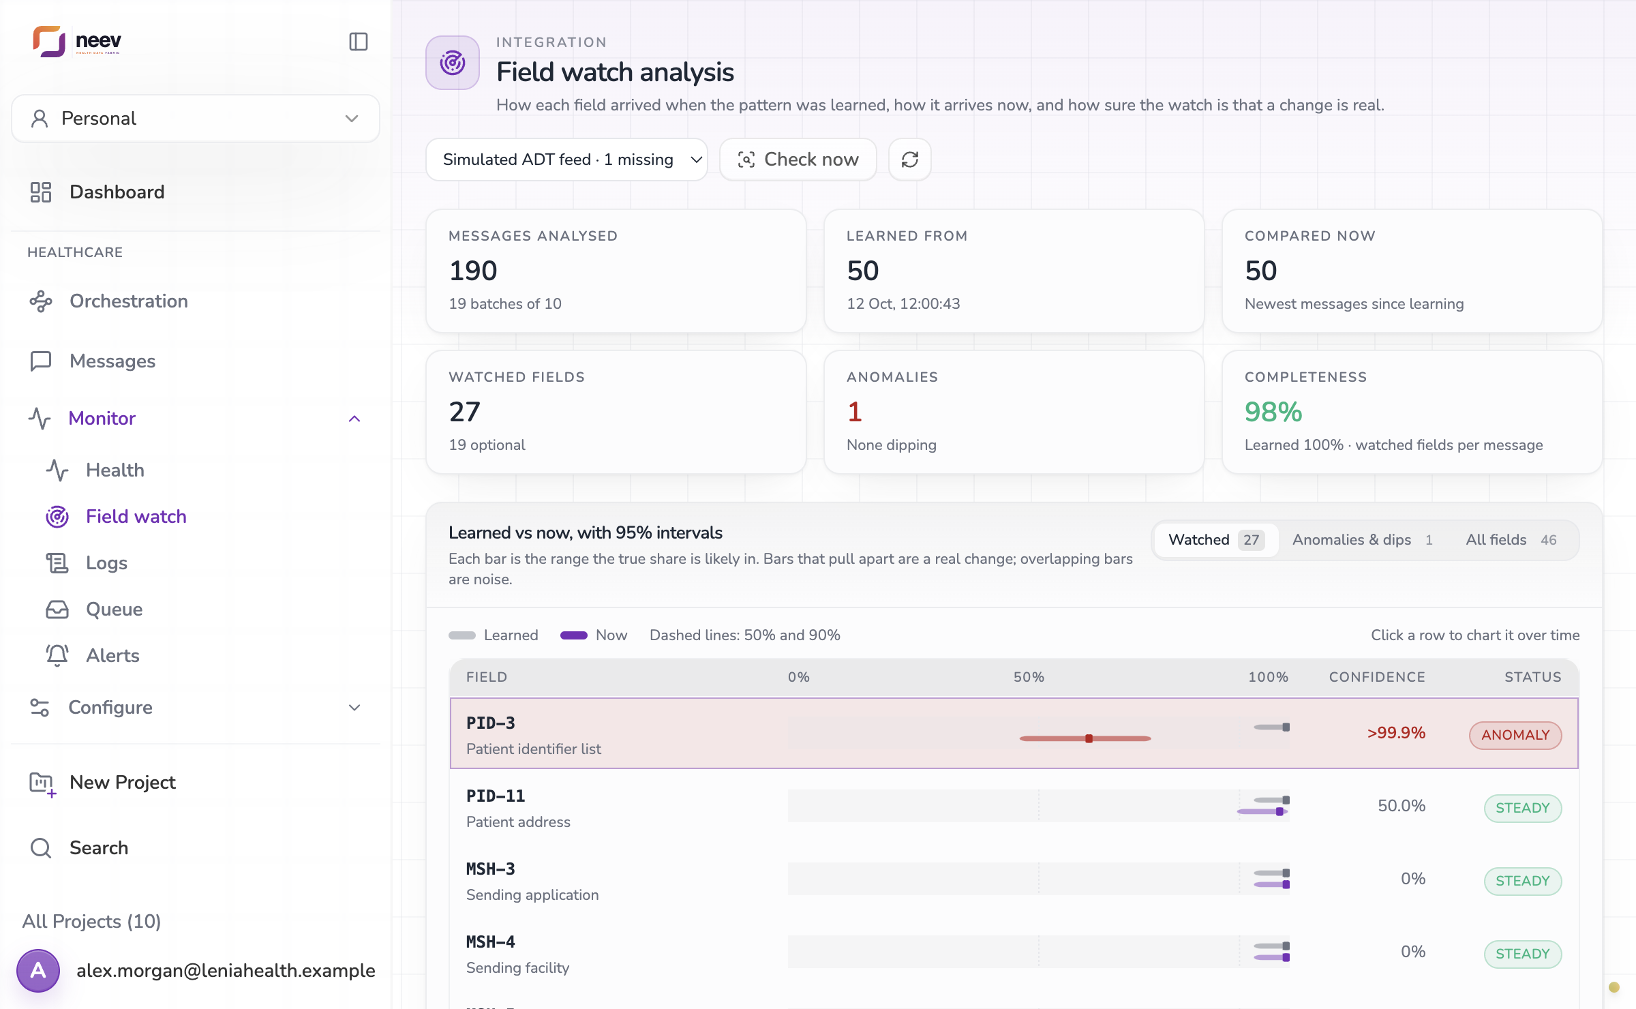Select the MSH-3 Sending application row

pos(1014,880)
